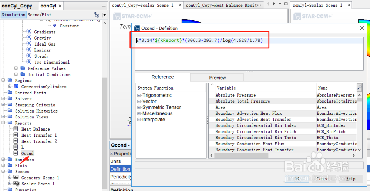This screenshot has width=370, height=191.
Task: Select the Two Dimensional model node
Action: click(x=52, y=62)
